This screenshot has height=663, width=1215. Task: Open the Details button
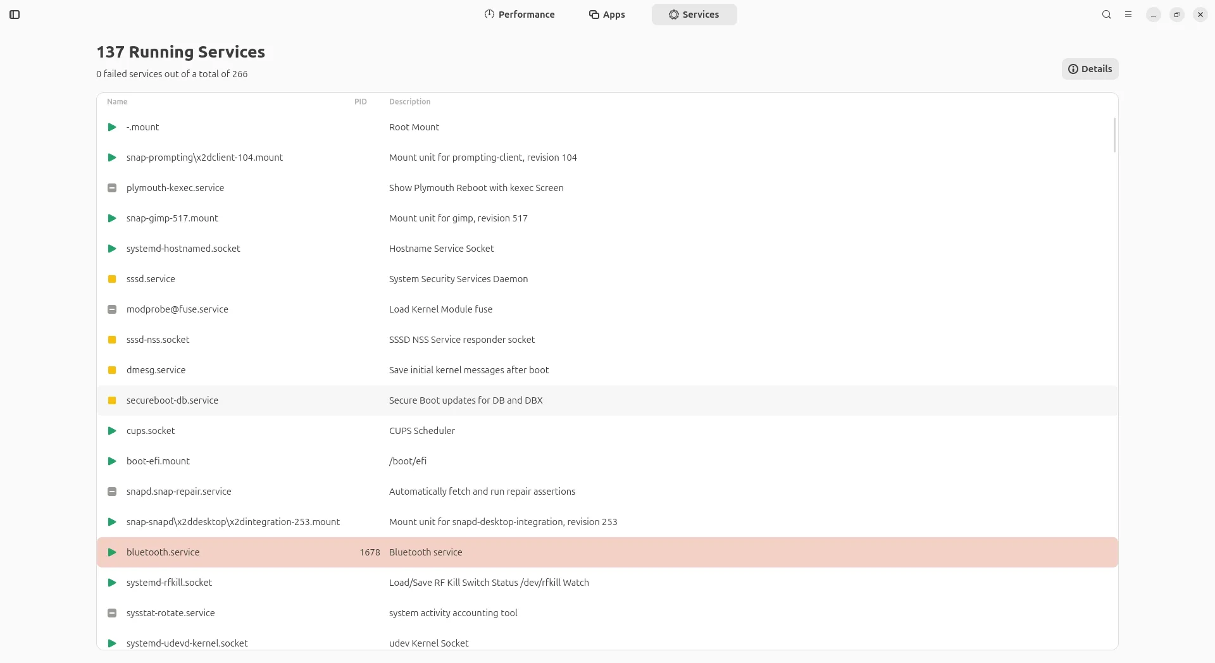[1090, 69]
